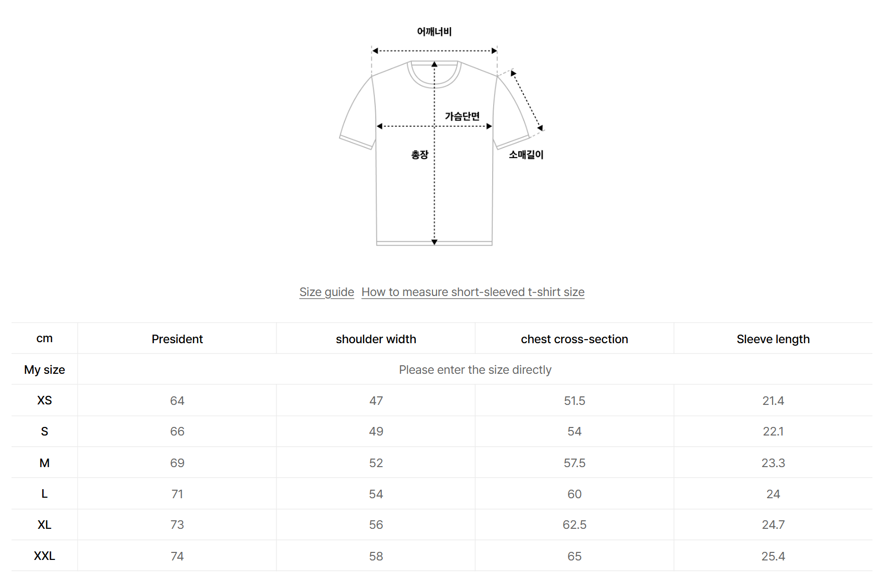Image resolution: width=886 pixels, height=580 pixels.
Task: Click the cm unit header cell
Action: (45, 339)
